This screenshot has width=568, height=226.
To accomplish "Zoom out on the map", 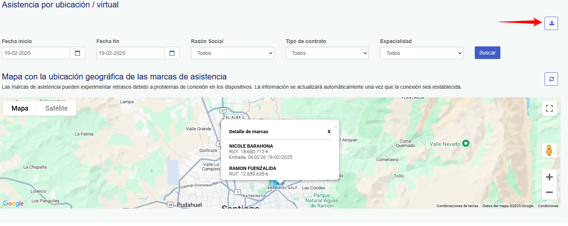I will pos(549,192).
